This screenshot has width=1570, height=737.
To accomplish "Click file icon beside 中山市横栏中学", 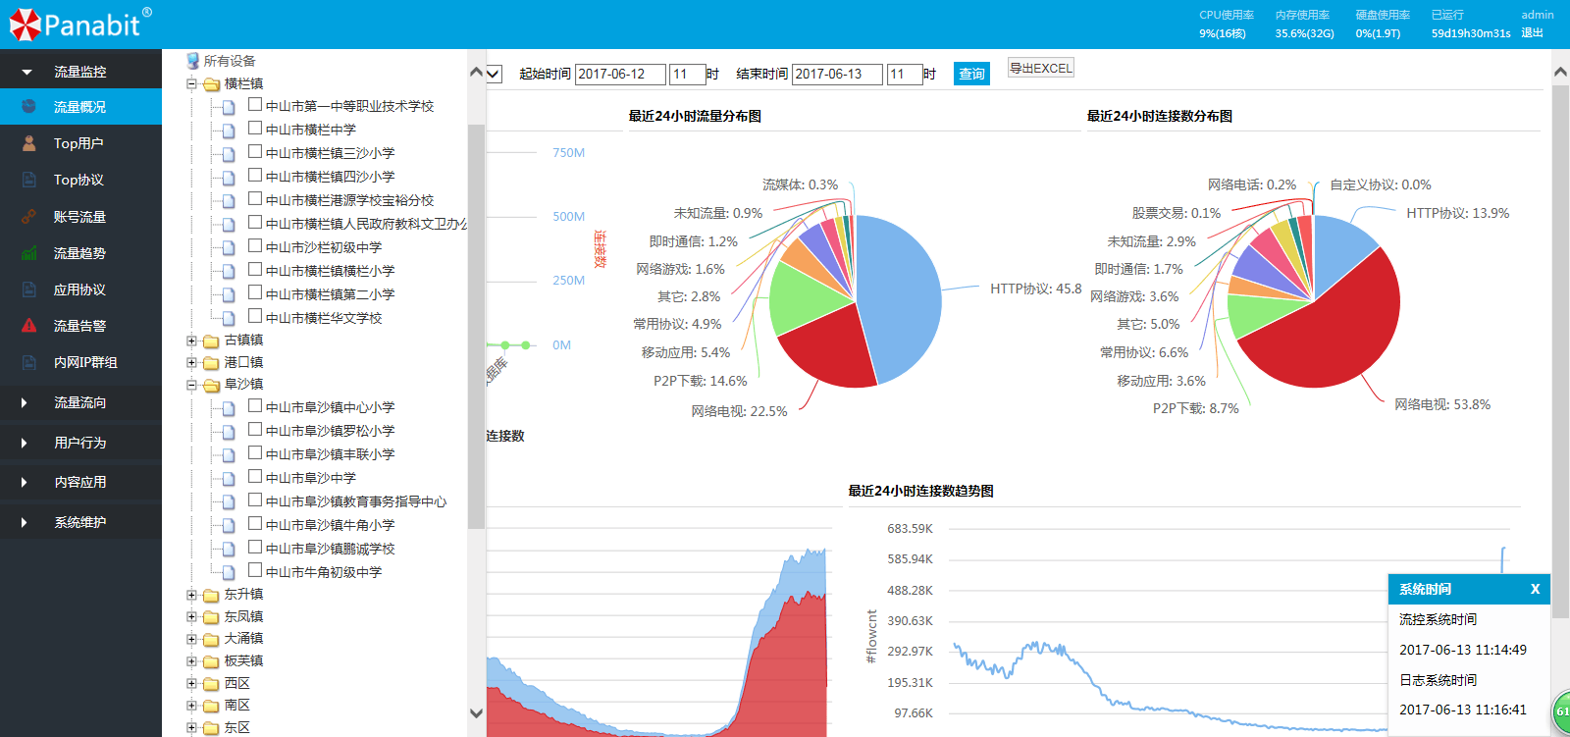I will coord(229,131).
